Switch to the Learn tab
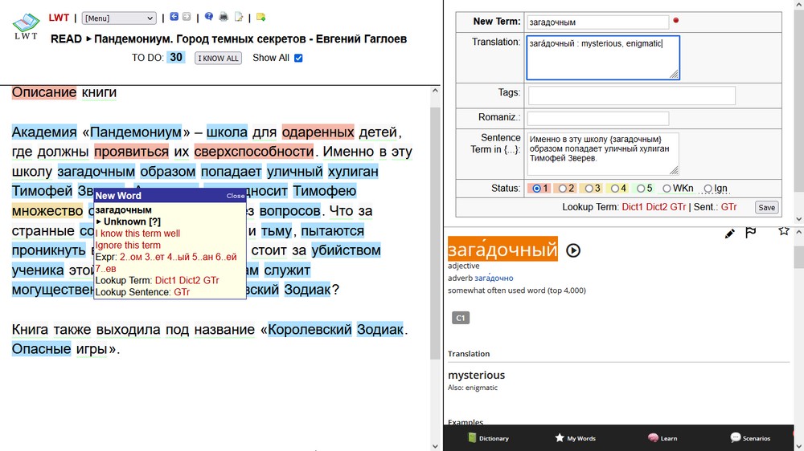Viewport: 804px width, 451px height. pyautogui.click(x=662, y=438)
